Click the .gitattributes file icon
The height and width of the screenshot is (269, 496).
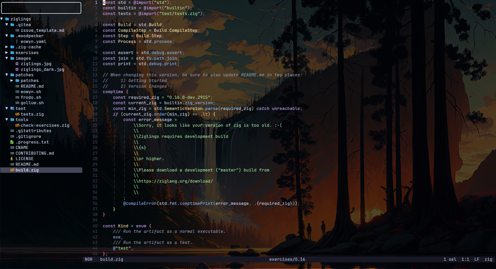[x=12, y=131]
